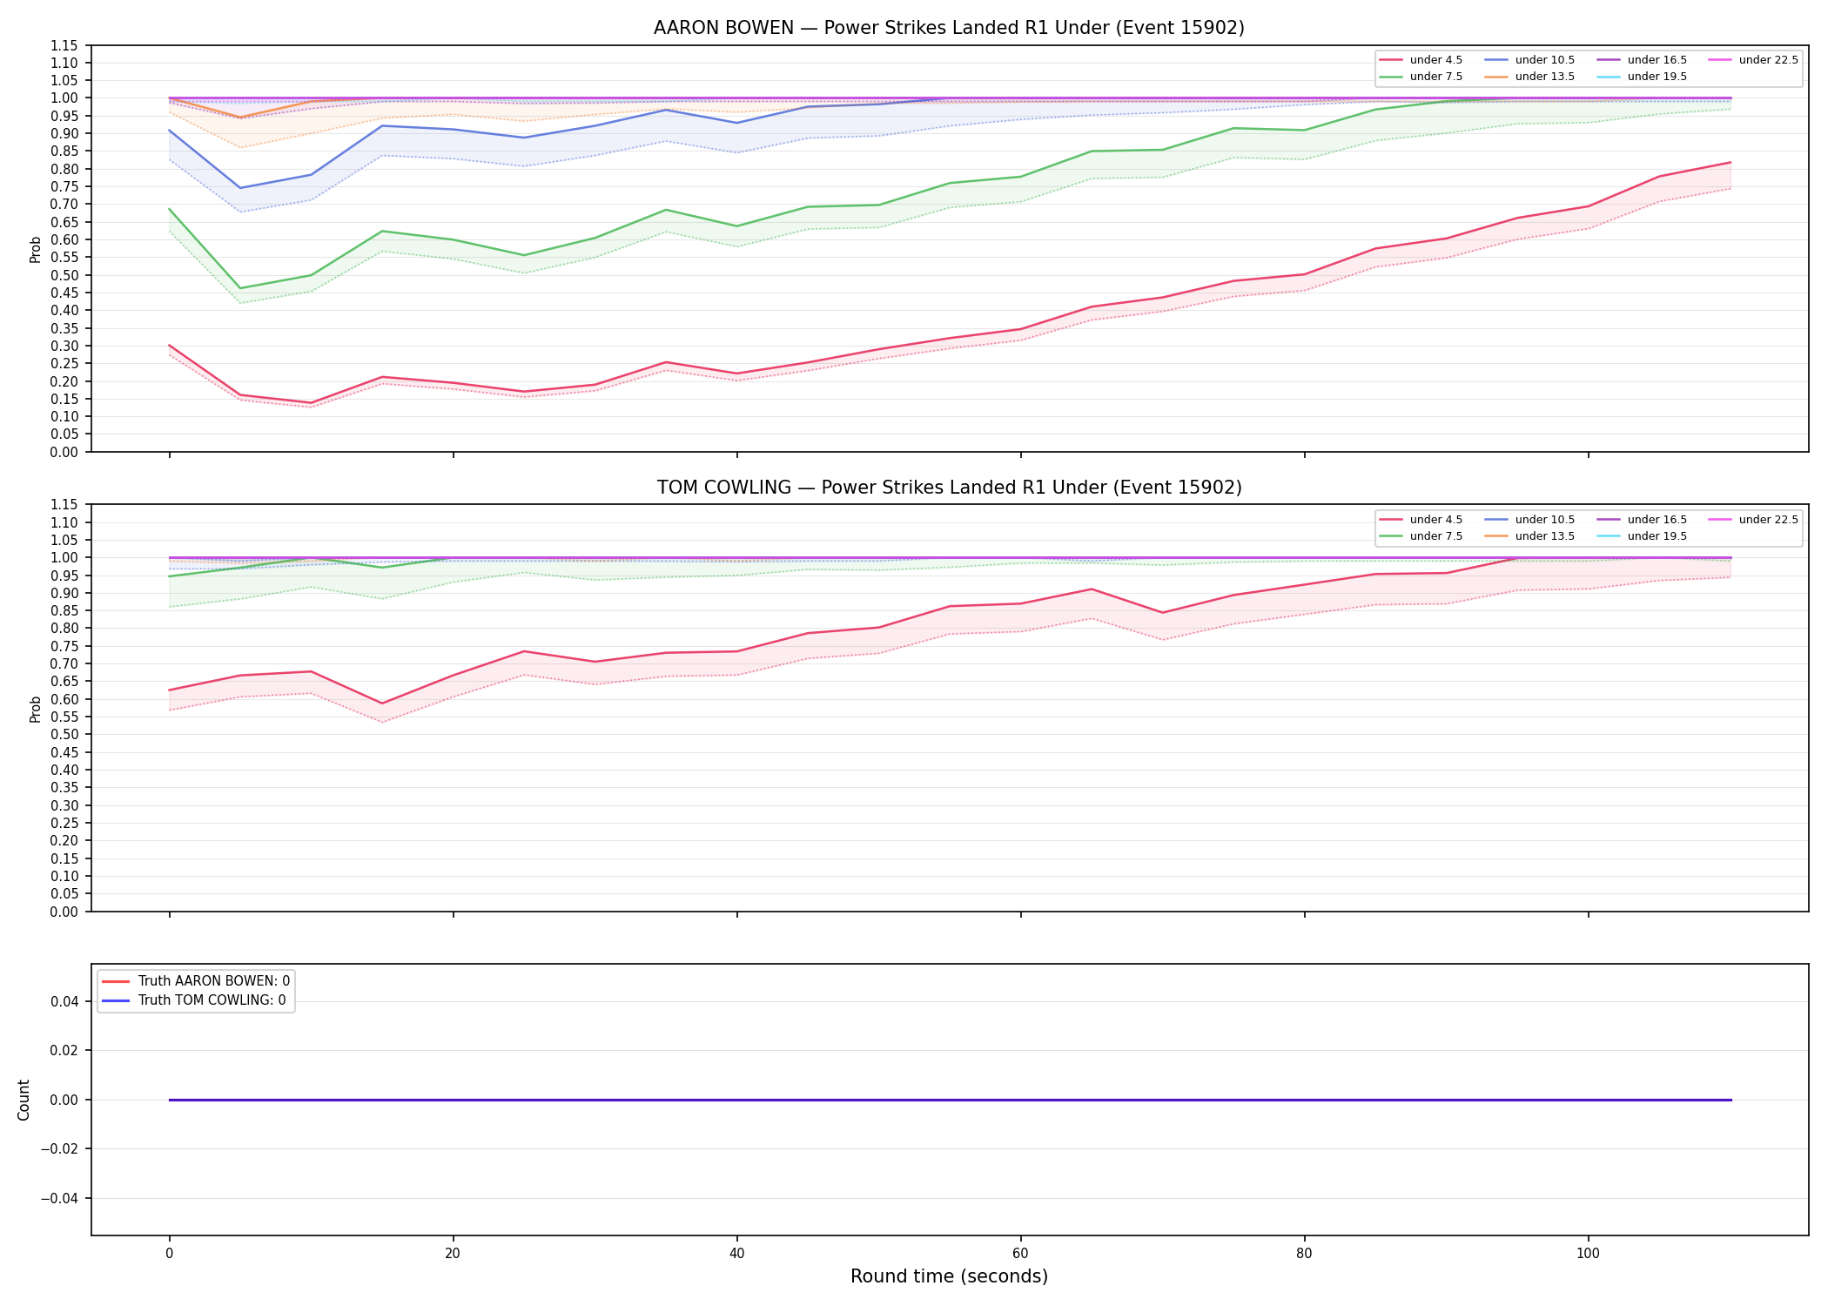The width and height of the screenshot is (1828, 1306).
Task: Click the '0.50' tick on Aaron Bowen chart
Action: (64, 275)
